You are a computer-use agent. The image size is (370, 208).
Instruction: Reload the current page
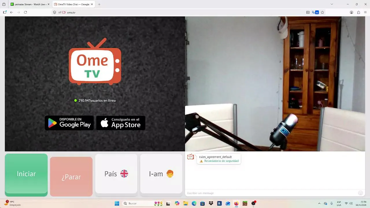[x=25, y=12]
